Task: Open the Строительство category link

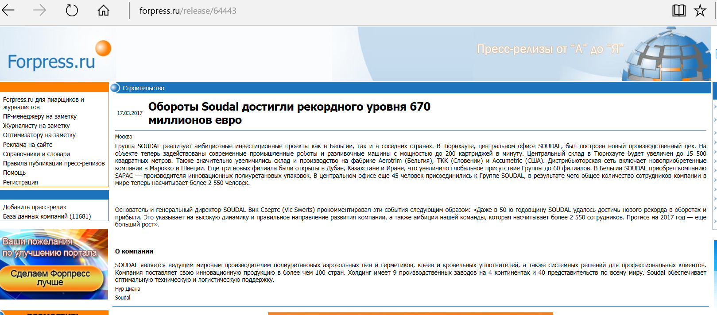Action: 143,88
